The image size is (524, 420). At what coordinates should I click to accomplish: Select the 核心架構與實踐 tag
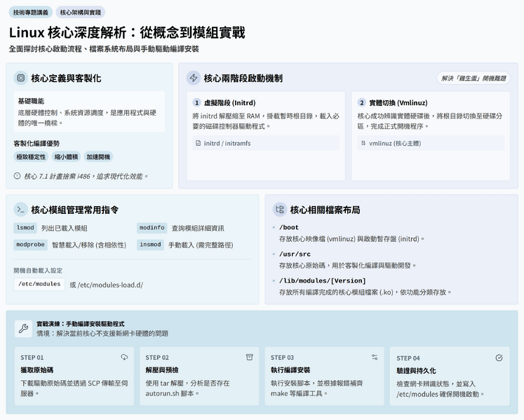click(81, 13)
